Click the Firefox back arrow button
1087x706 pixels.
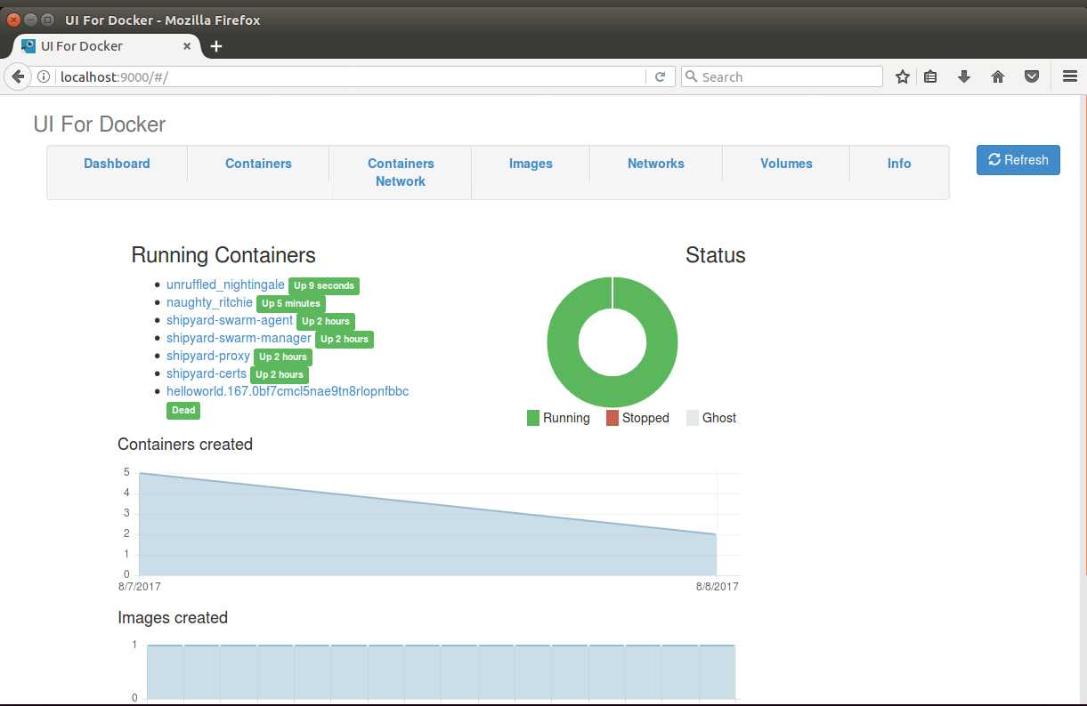[x=18, y=76]
